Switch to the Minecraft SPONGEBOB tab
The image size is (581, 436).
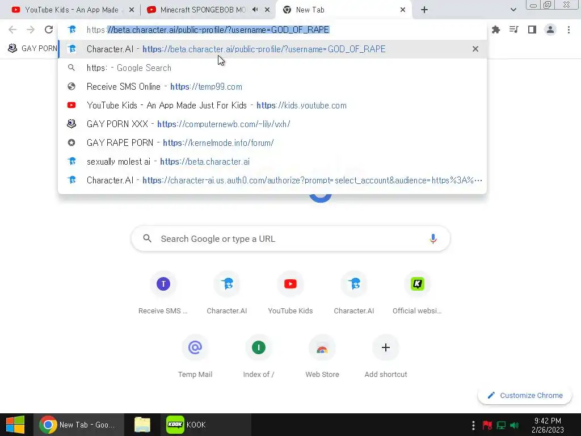[202, 10]
